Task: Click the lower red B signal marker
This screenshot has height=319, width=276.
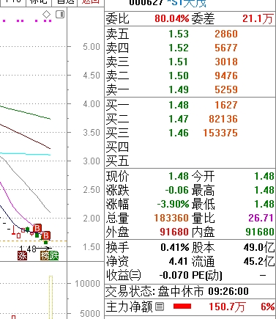Action: click(x=46, y=235)
